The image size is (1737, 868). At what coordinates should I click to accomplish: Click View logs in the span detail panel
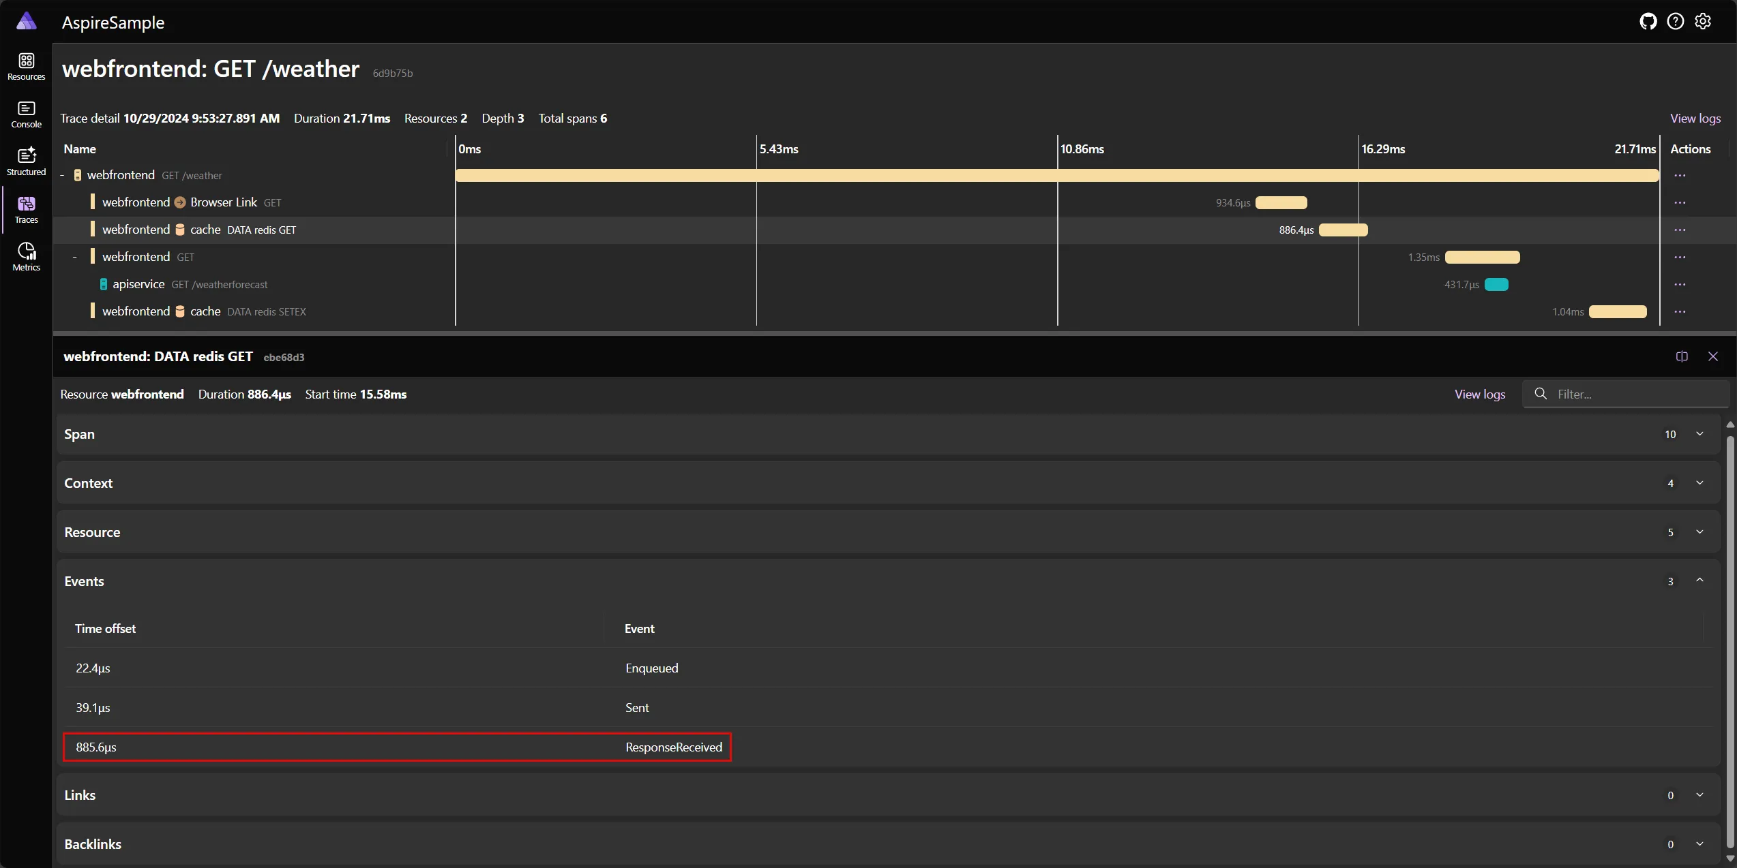tap(1479, 394)
